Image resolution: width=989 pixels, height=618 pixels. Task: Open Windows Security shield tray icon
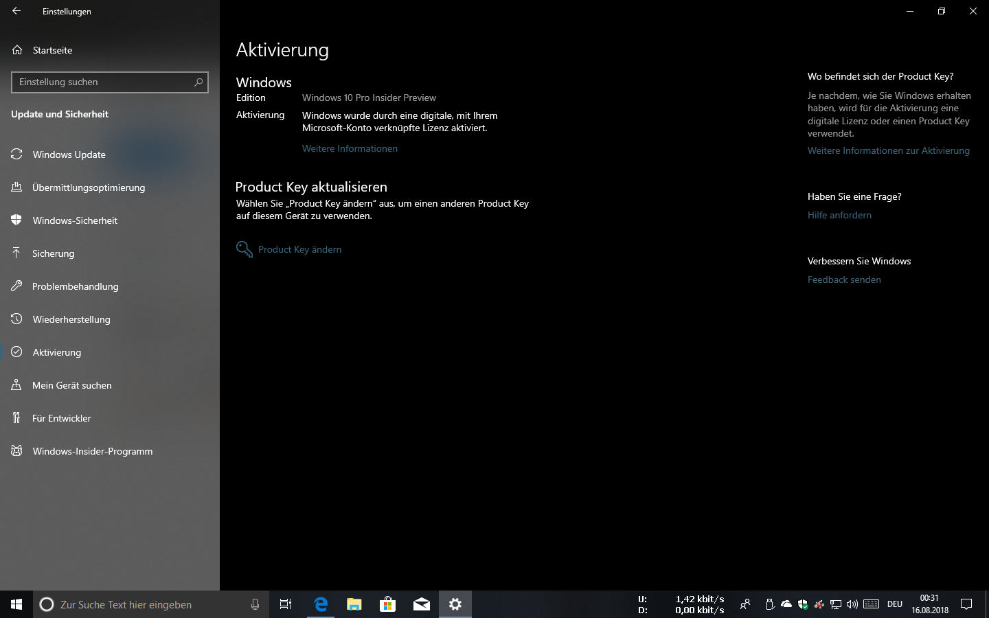(x=803, y=604)
